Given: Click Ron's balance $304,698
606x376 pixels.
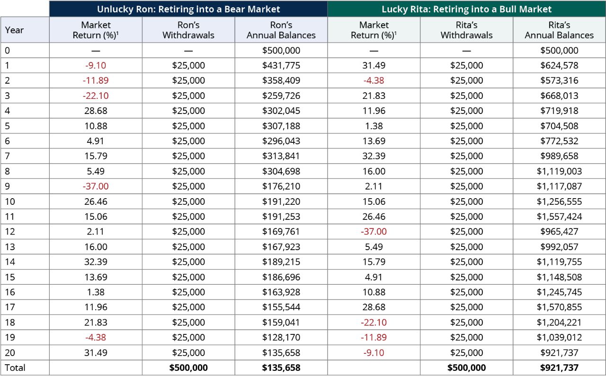Looking at the screenshot, I should coord(281,171).
